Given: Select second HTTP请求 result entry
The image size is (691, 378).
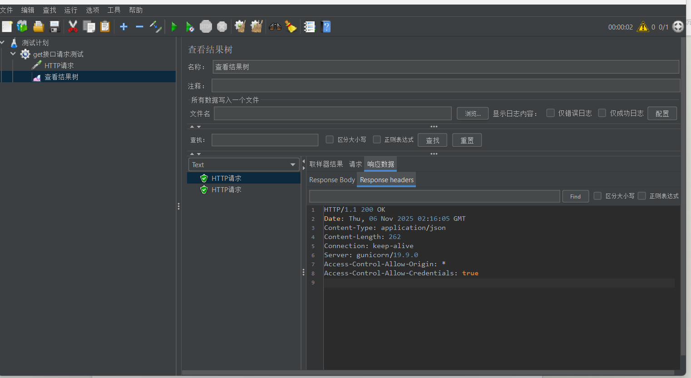Looking at the screenshot, I should click(x=244, y=189).
